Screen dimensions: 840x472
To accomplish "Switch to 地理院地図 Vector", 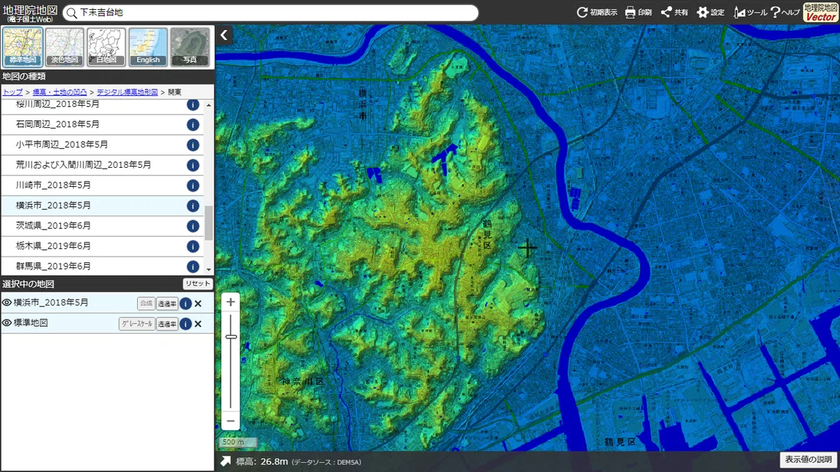I will tap(820, 13).
